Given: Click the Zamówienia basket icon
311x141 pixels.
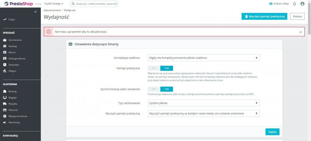Looking at the screenshot, I should tap(5, 40).
